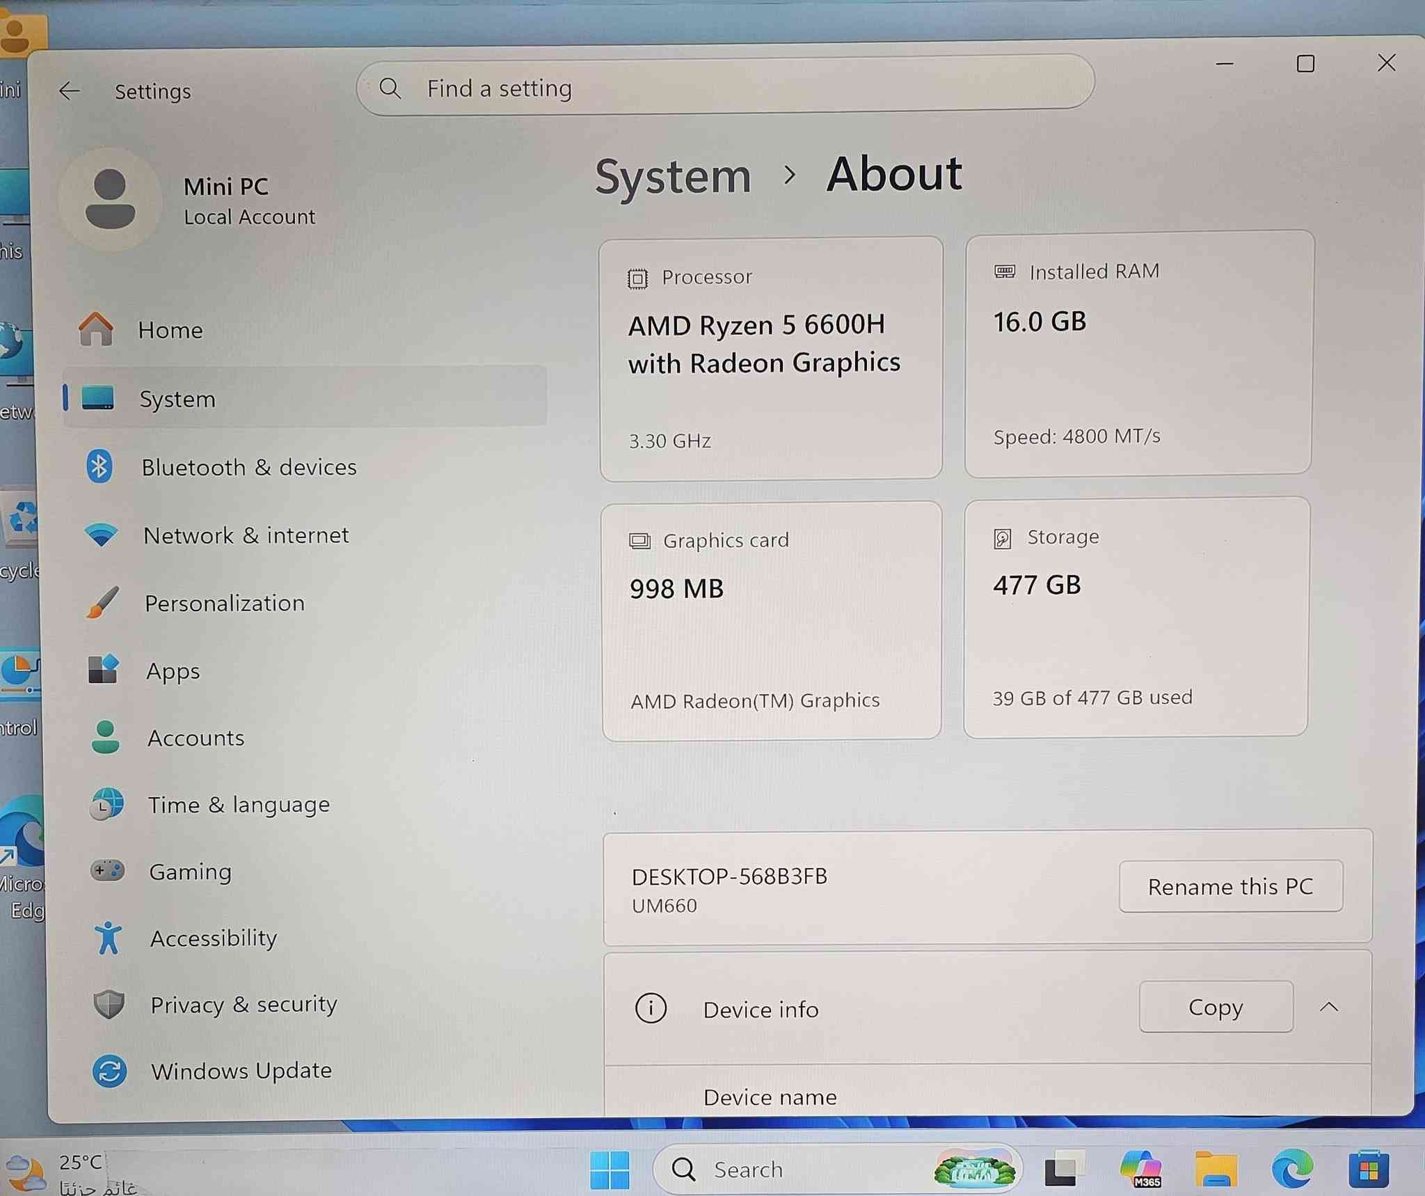Open the Home page in sidebar

(x=305, y=329)
